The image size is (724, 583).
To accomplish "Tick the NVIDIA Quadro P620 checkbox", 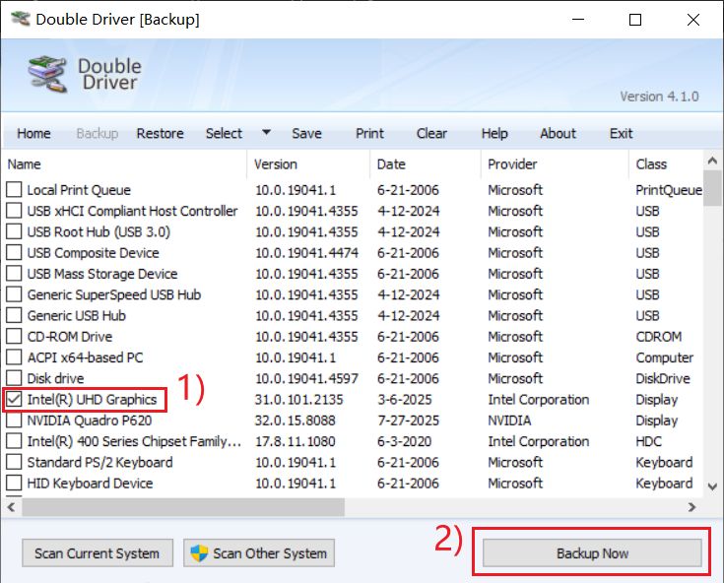I will click(x=14, y=421).
